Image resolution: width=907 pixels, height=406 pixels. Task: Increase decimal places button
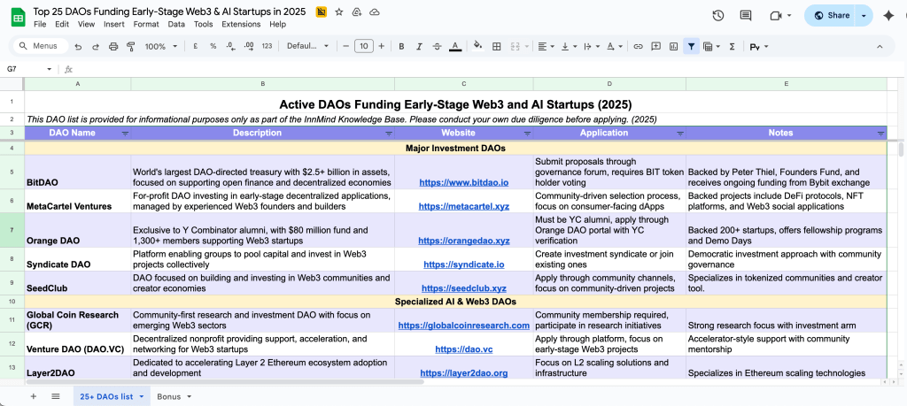[249, 46]
